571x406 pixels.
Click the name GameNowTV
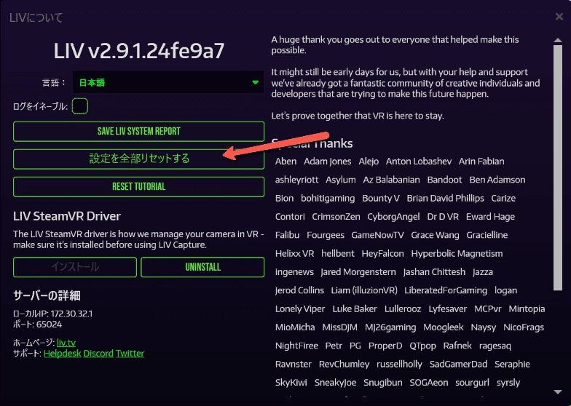(x=377, y=235)
